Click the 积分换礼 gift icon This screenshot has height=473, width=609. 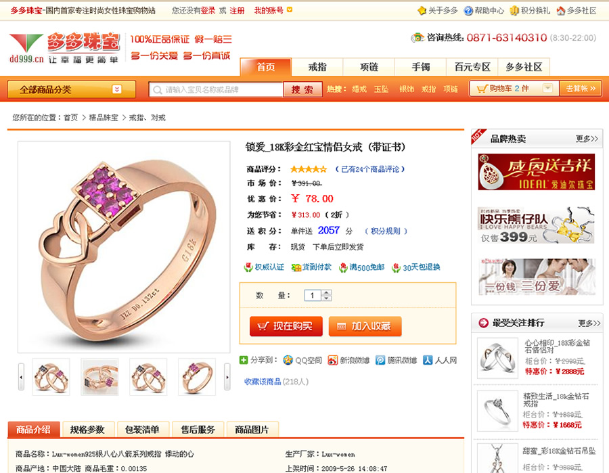[x=514, y=11]
